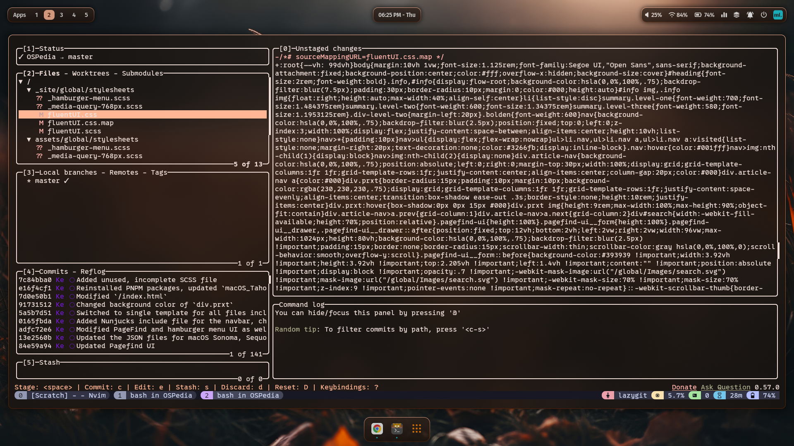Switch to the Reflog tab

point(93,272)
